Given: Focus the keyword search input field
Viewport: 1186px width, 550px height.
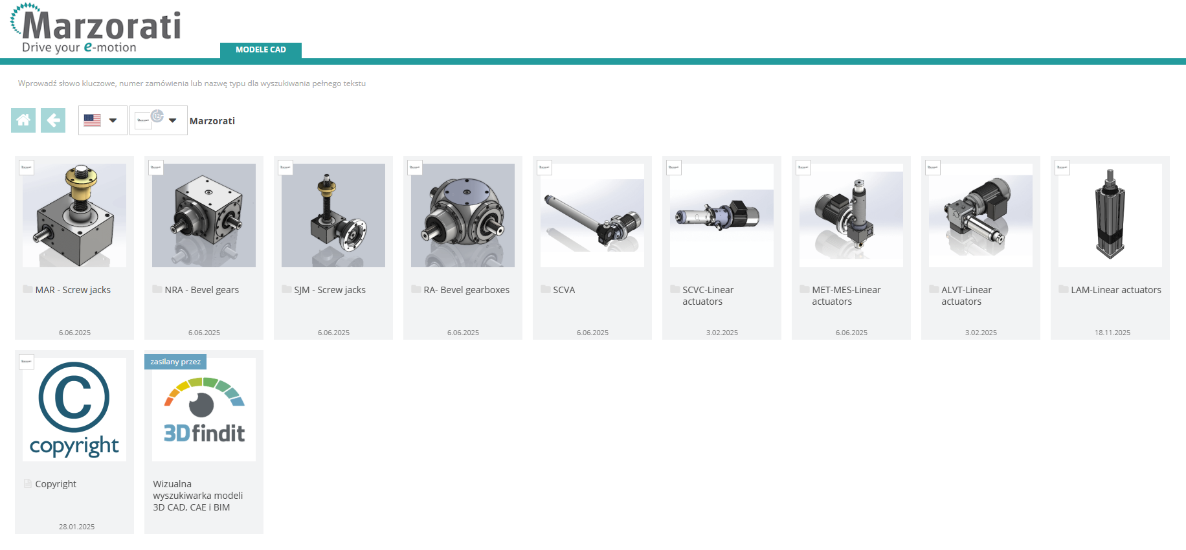Looking at the screenshot, I should 192,83.
